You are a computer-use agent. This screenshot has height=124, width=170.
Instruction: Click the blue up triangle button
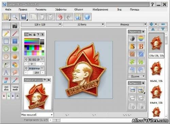pyautogui.click(x=153, y=29)
